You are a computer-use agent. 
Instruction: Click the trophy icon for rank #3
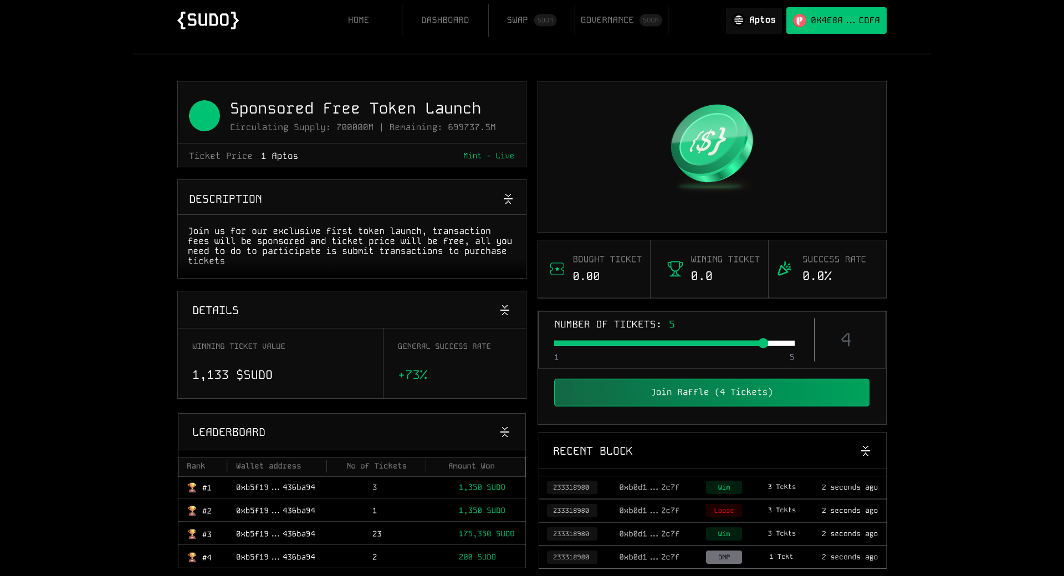coord(192,534)
